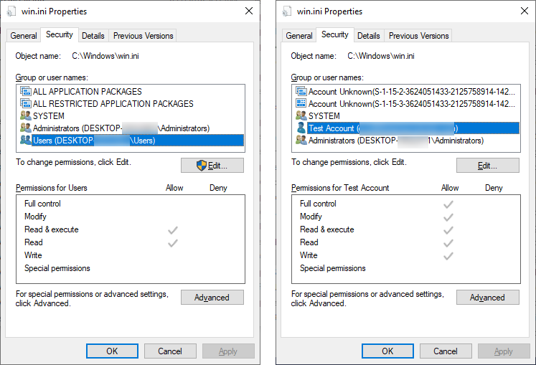
Task: Confirm with OK in Test Account dialog
Action: click(387, 351)
